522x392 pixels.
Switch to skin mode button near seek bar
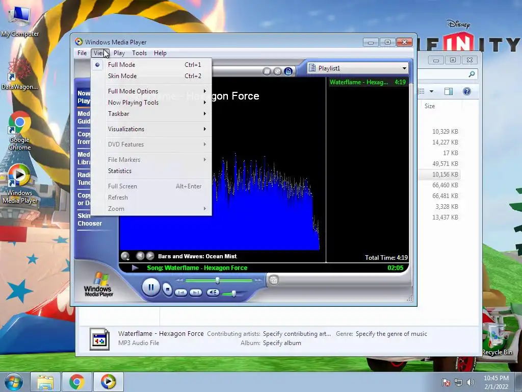pyautogui.click(x=274, y=280)
